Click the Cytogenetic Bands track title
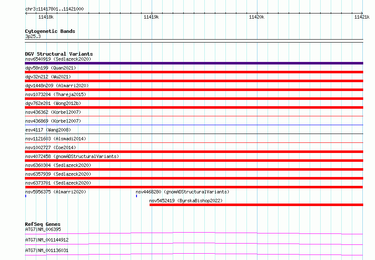This screenshot has width=375, height=260. click(x=50, y=31)
